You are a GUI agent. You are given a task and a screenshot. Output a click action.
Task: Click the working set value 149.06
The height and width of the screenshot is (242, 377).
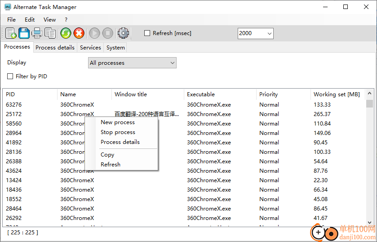tap(322, 133)
